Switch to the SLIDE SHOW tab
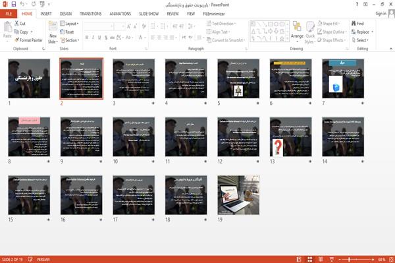This screenshot has height=263, width=395. tap(149, 14)
